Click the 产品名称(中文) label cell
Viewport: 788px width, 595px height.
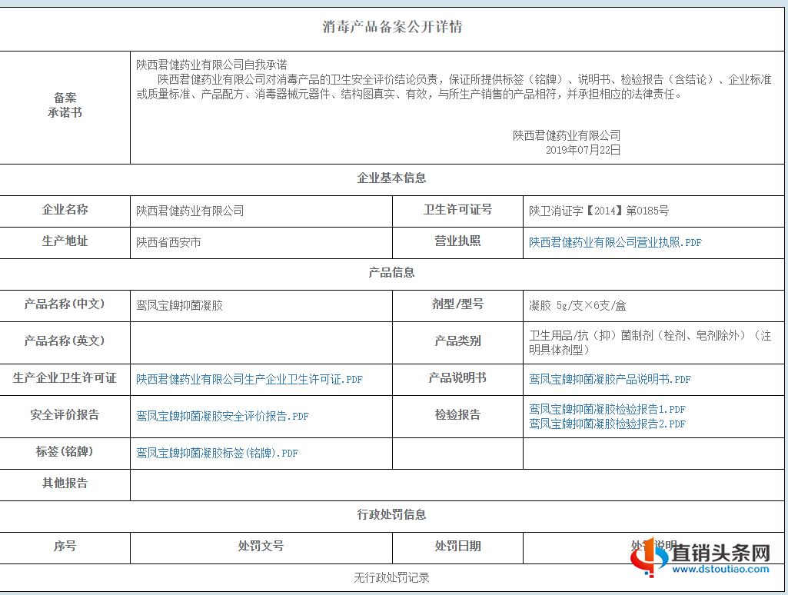65,304
